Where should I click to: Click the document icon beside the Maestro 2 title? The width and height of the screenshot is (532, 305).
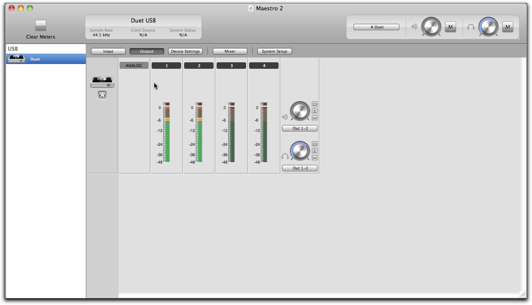(x=250, y=8)
